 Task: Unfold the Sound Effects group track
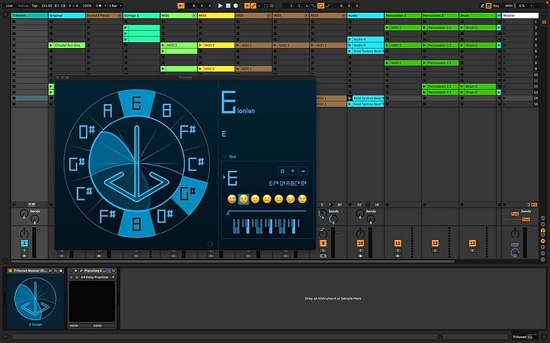[x=119, y=15]
